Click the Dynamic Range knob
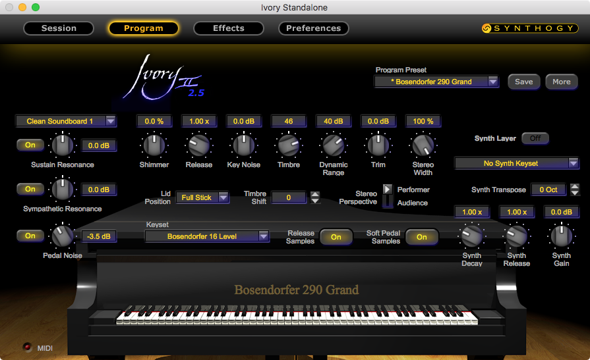The width and height of the screenshot is (590, 360). coord(334,145)
